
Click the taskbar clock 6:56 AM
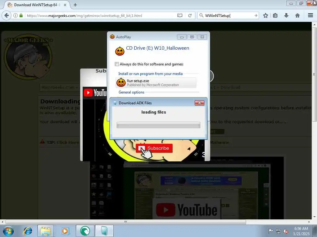click(301, 231)
